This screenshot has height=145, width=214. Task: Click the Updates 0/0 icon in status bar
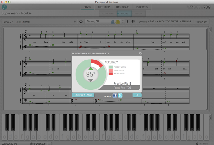tap(31, 144)
